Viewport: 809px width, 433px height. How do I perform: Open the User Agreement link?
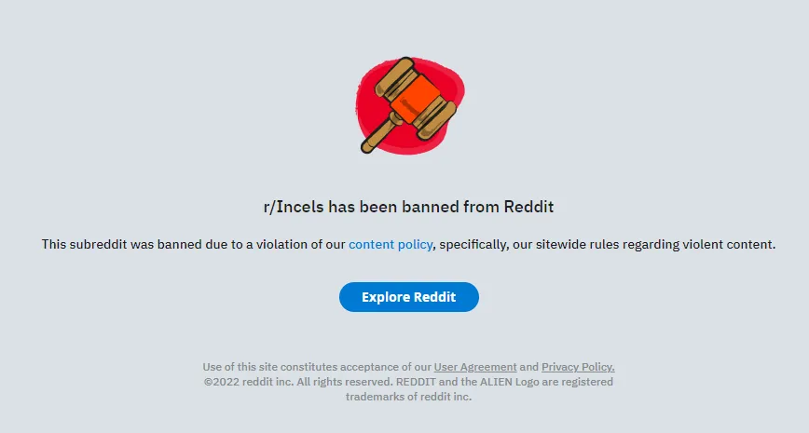tap(475, 367)
